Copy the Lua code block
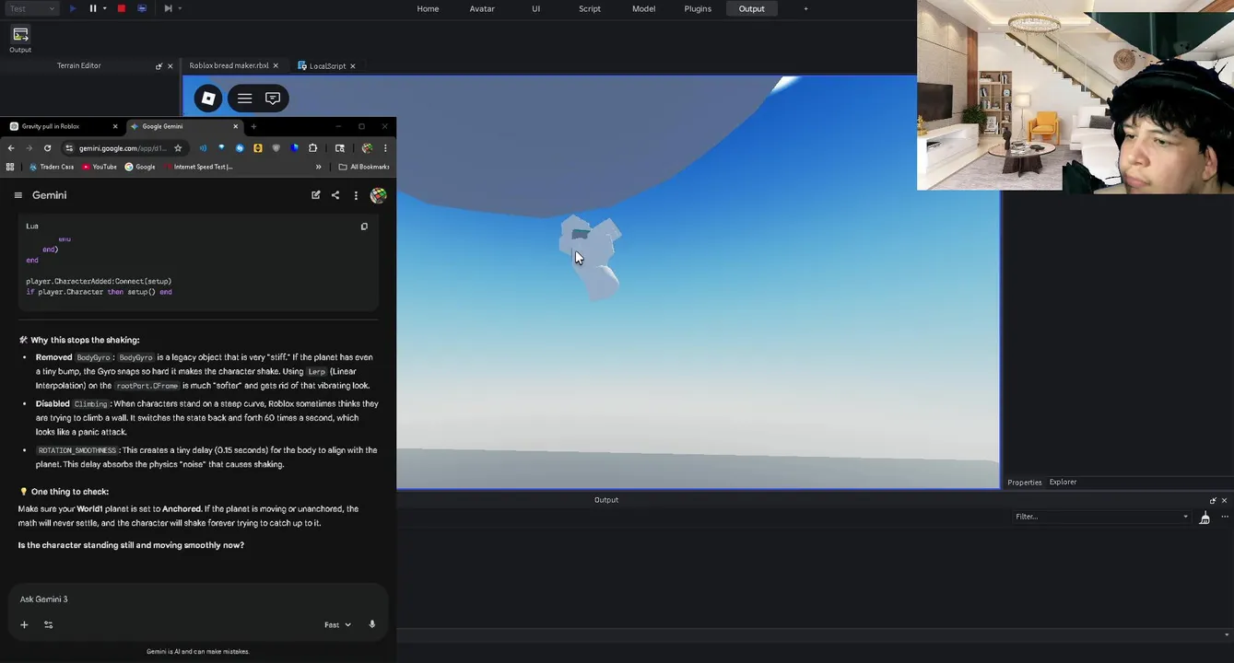1234x663 pixels. click(364, 227)
